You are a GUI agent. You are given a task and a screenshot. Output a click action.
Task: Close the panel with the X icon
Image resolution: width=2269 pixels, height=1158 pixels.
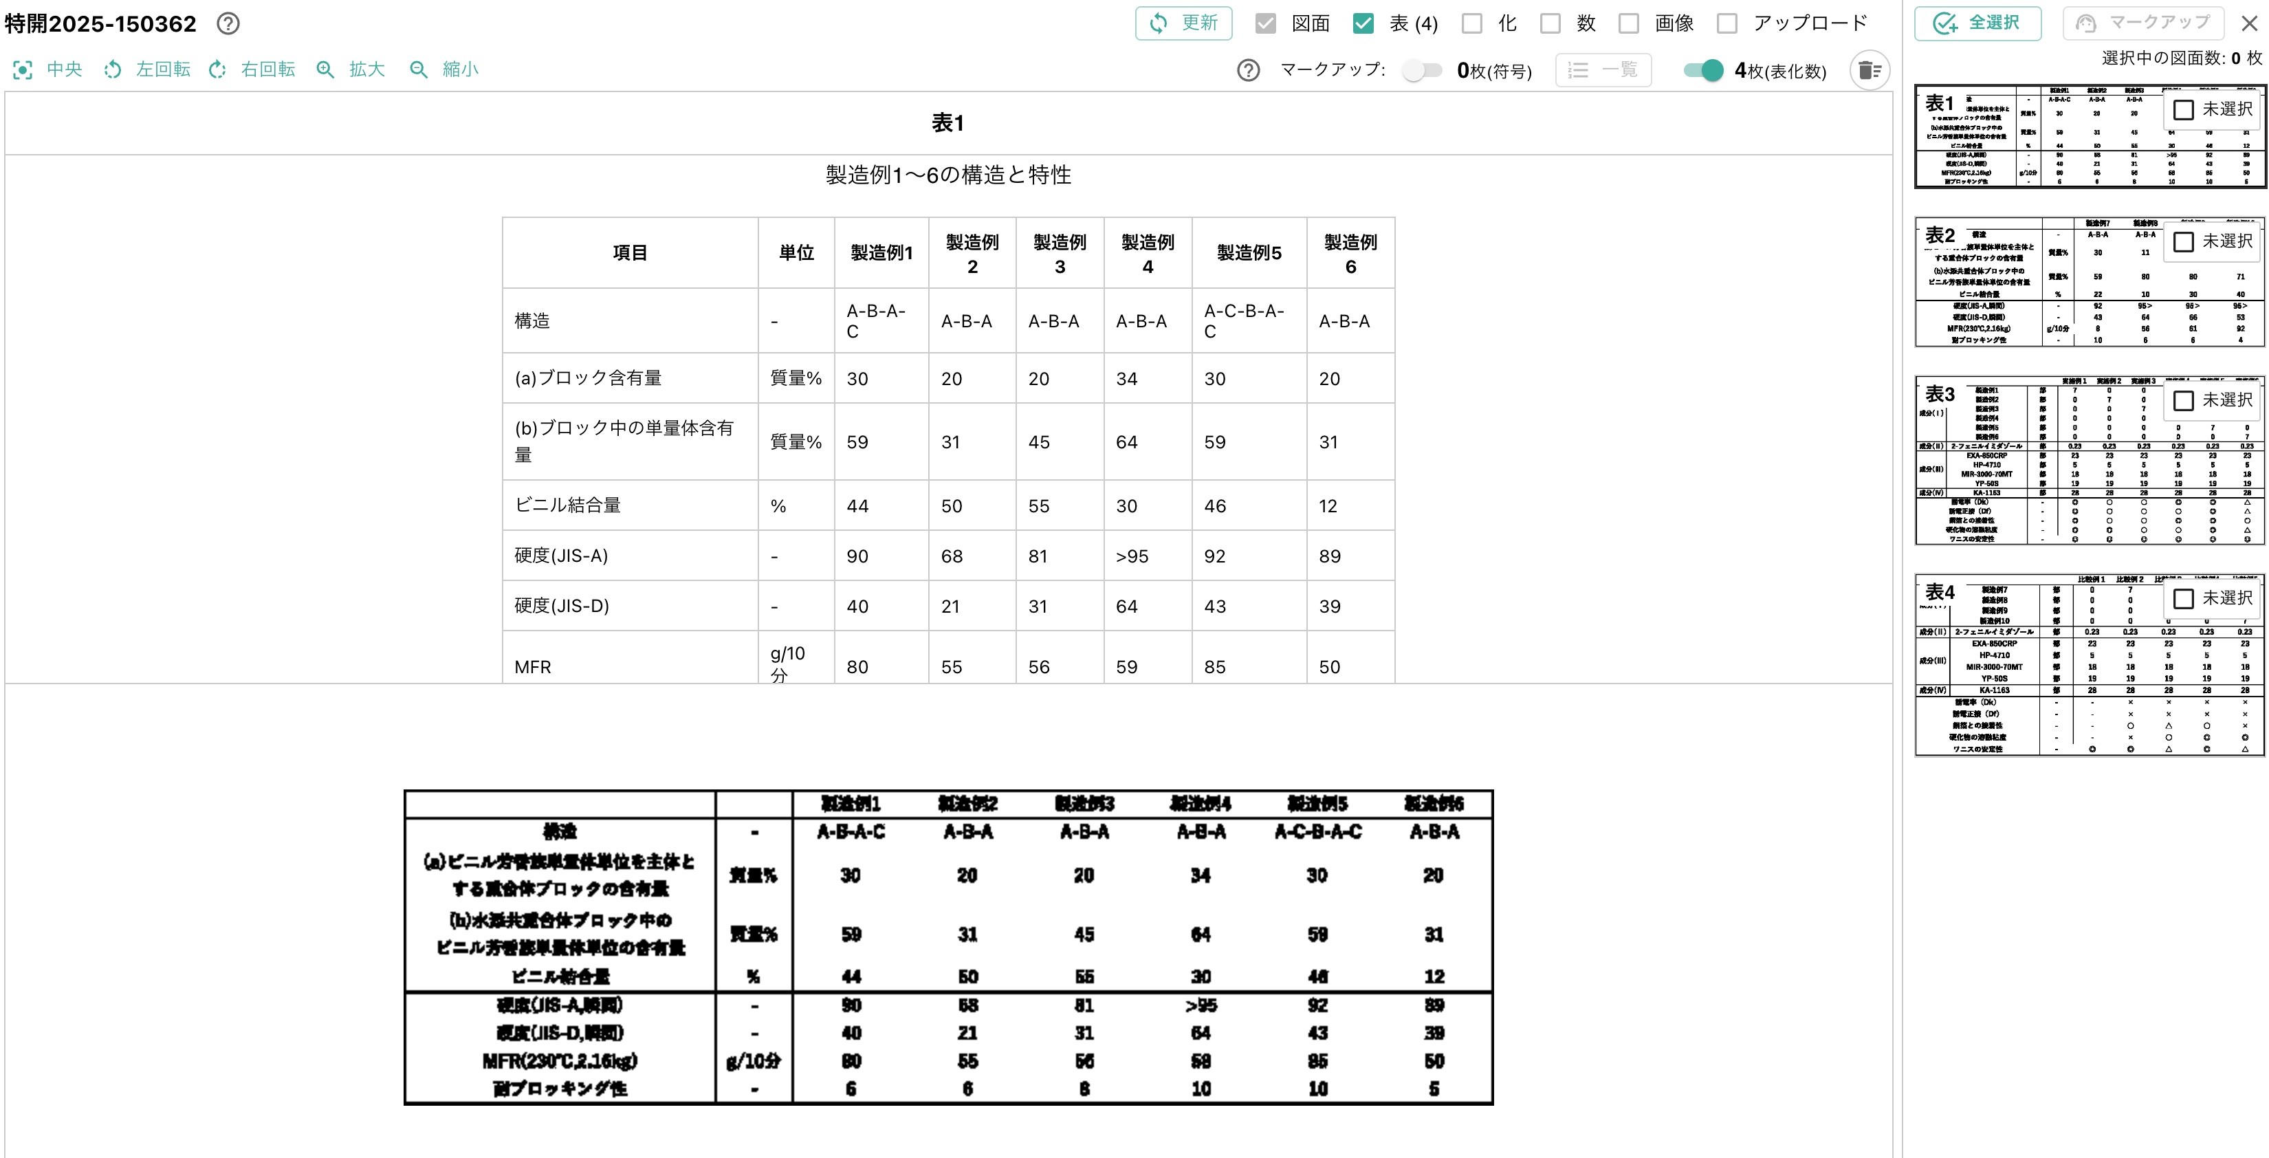2249,24
